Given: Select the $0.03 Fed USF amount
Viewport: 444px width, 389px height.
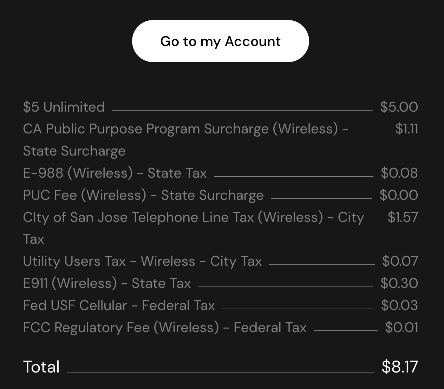Looking at the screenshot, I should click(399, 305).
